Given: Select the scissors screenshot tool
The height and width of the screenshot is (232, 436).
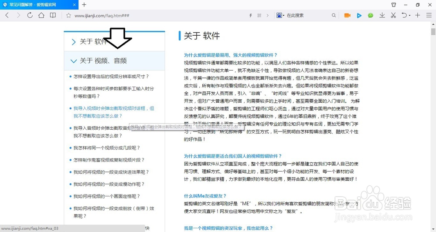Looking at the screenshot, I should (x=393, y=15).
